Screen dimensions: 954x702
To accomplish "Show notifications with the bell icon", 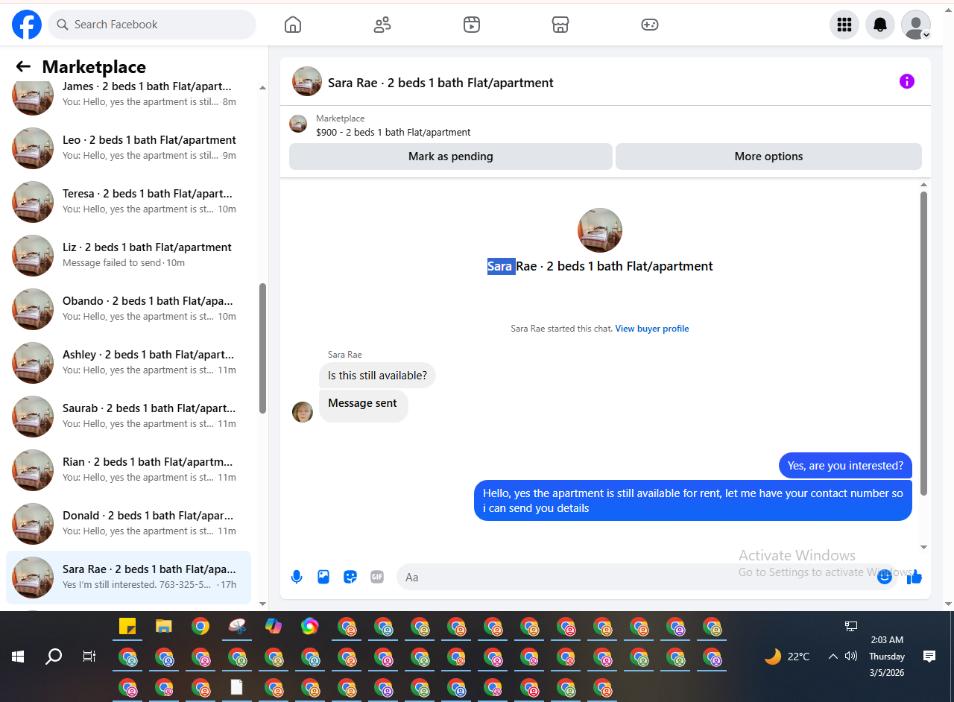I will (880, 25).
